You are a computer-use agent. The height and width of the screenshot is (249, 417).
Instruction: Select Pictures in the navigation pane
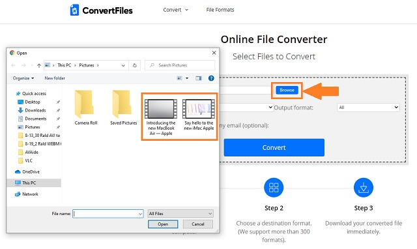tap(29, 127)
